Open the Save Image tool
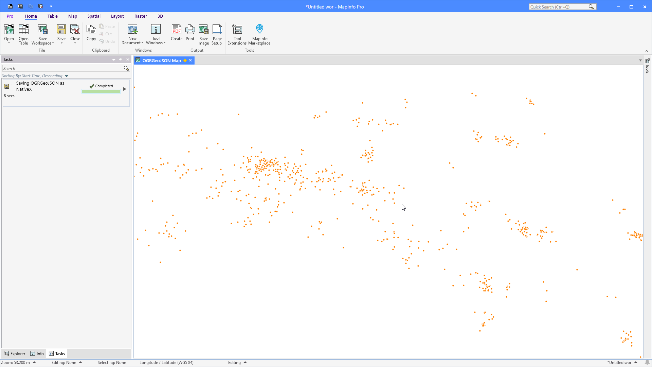The image size is (652, 367). (203, 34)
